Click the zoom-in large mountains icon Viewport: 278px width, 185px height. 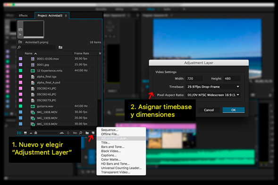(x=62, y=133)
